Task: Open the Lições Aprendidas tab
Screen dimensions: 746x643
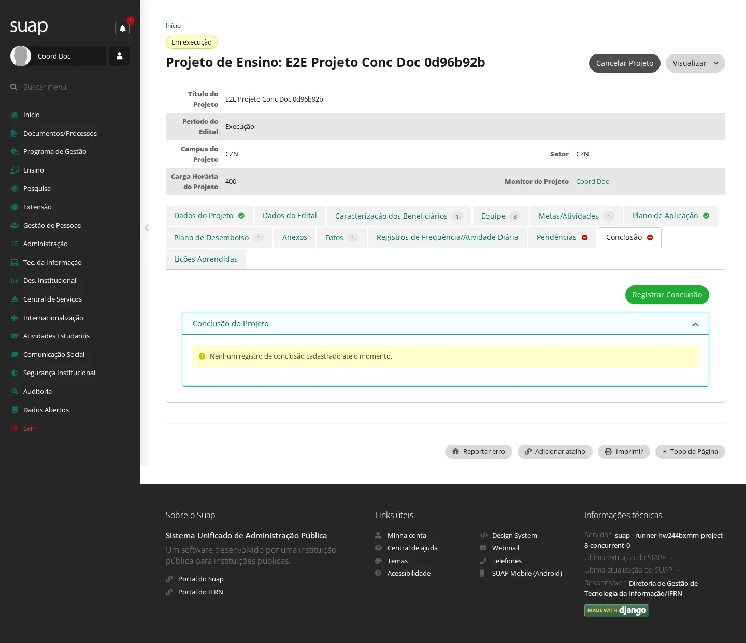Action: tap(206, 259)
